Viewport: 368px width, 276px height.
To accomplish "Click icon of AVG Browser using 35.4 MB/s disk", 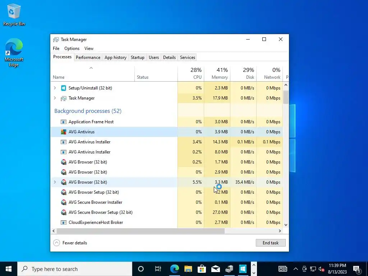I will [64, 182].
